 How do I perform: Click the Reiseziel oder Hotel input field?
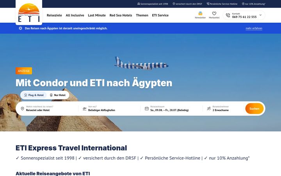(48, 108)
